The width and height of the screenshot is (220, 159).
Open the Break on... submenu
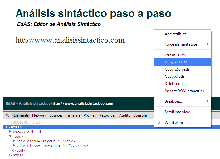174,101
